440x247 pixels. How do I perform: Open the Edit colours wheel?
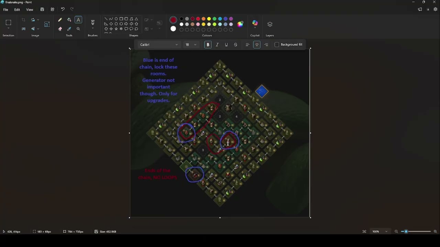[x=240, y=24]
